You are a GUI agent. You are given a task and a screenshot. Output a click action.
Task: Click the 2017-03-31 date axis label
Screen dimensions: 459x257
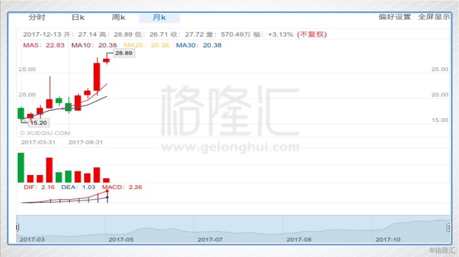38,142
